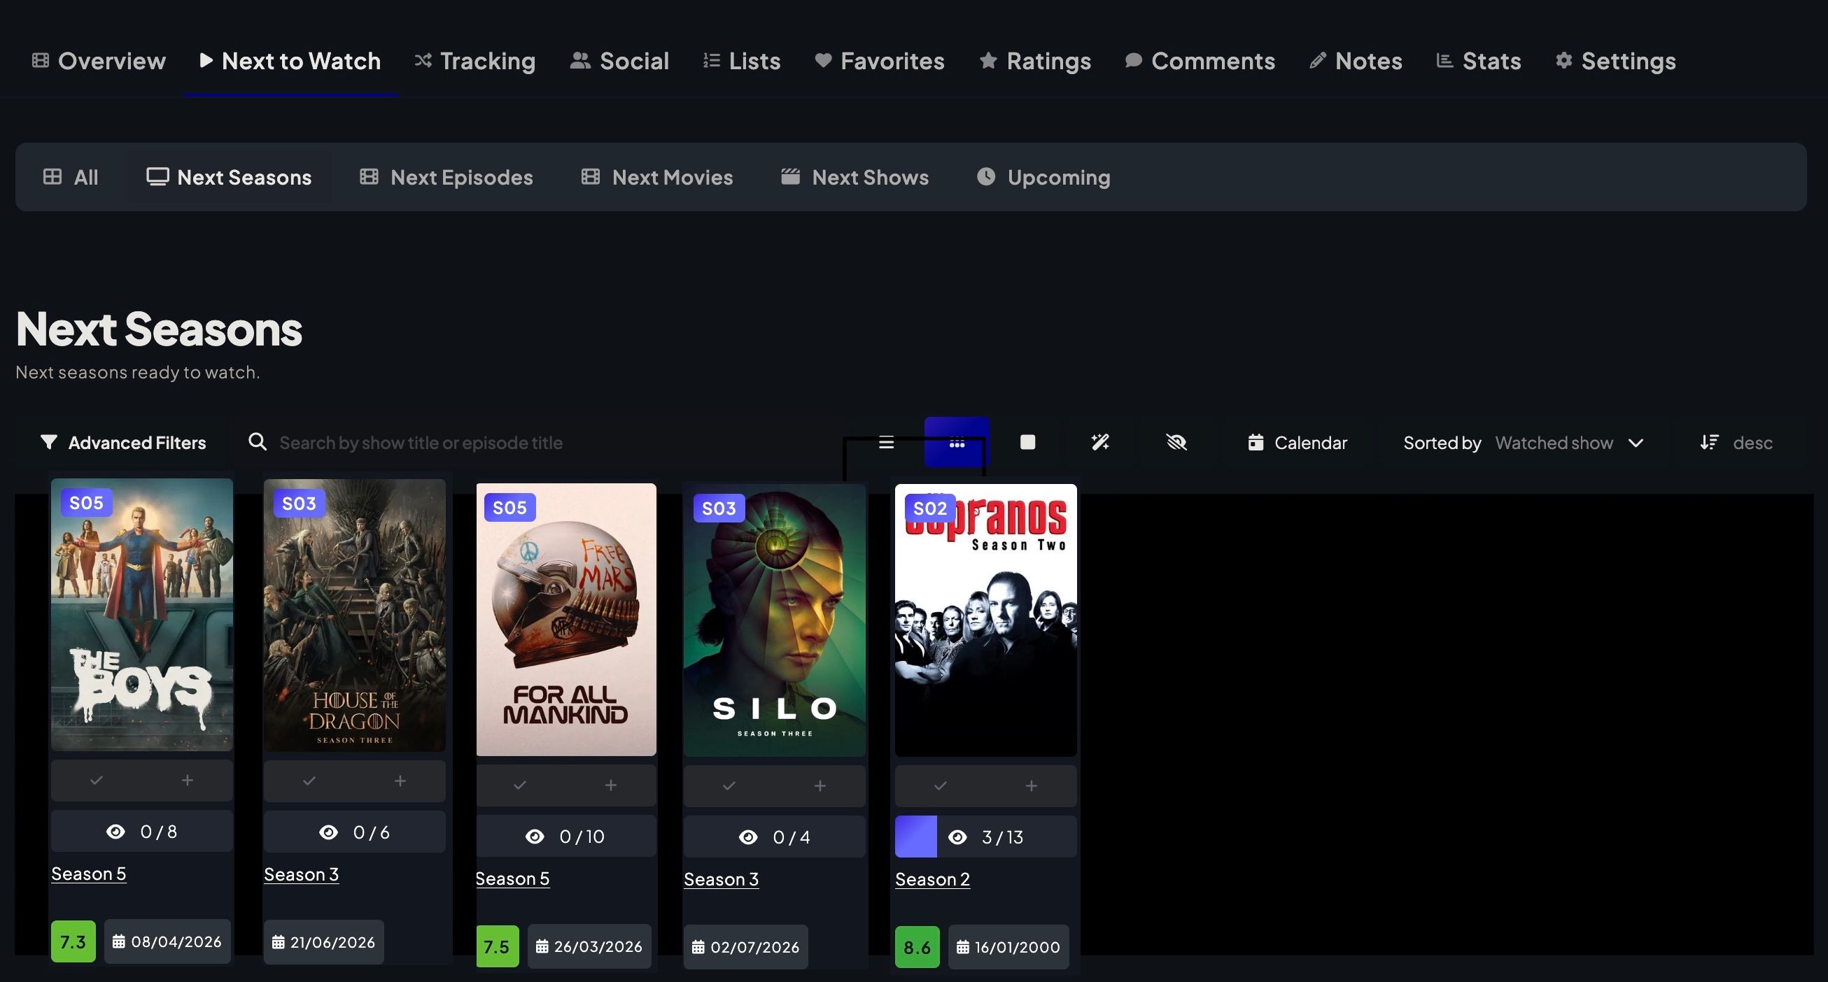Viewport: 1828px width, 982px height.
Task: Open Season 3 link for House of the Dragon
Action: point(302,874)
